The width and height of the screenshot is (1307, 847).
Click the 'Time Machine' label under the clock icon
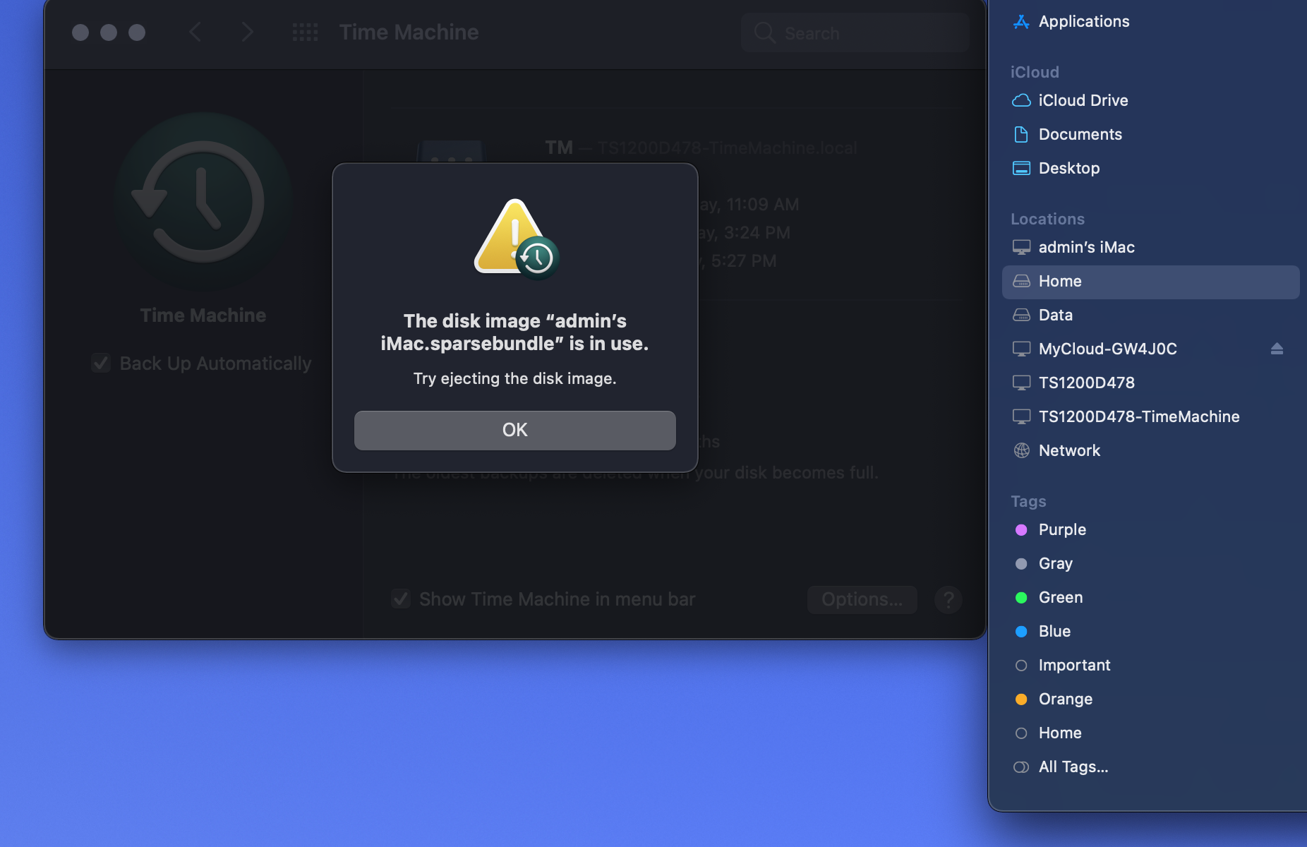(x=203, y=315)
